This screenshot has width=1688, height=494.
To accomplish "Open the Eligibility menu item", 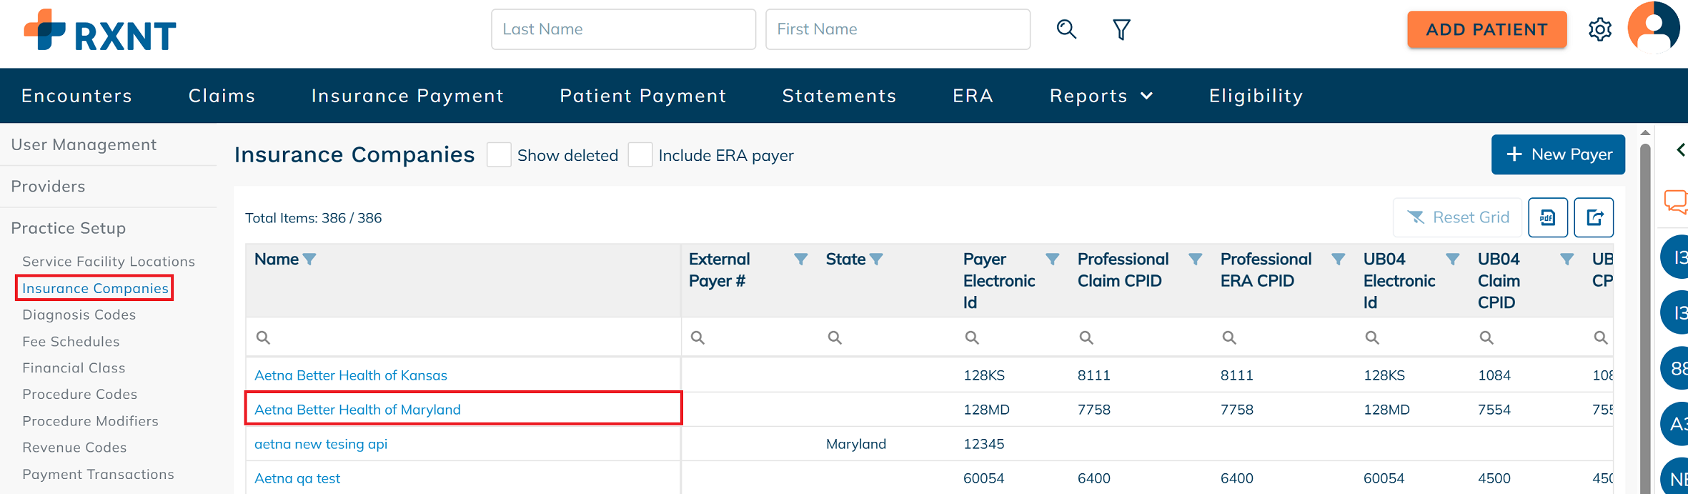I will [x=1256, y=96].
